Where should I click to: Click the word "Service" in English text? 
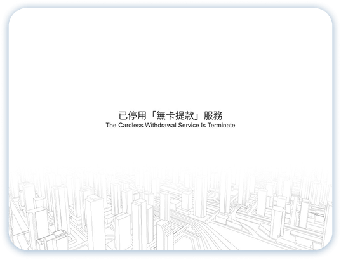click(189, 126)
